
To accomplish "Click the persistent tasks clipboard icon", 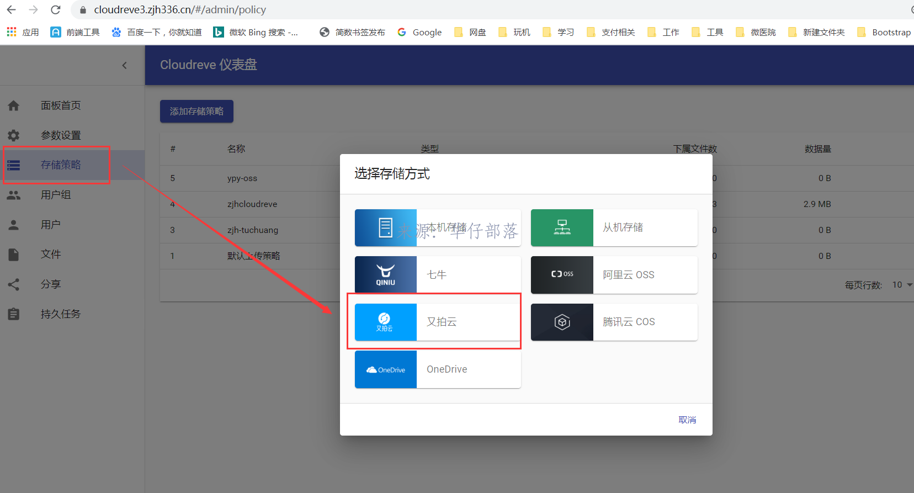I will pos(14,314).
